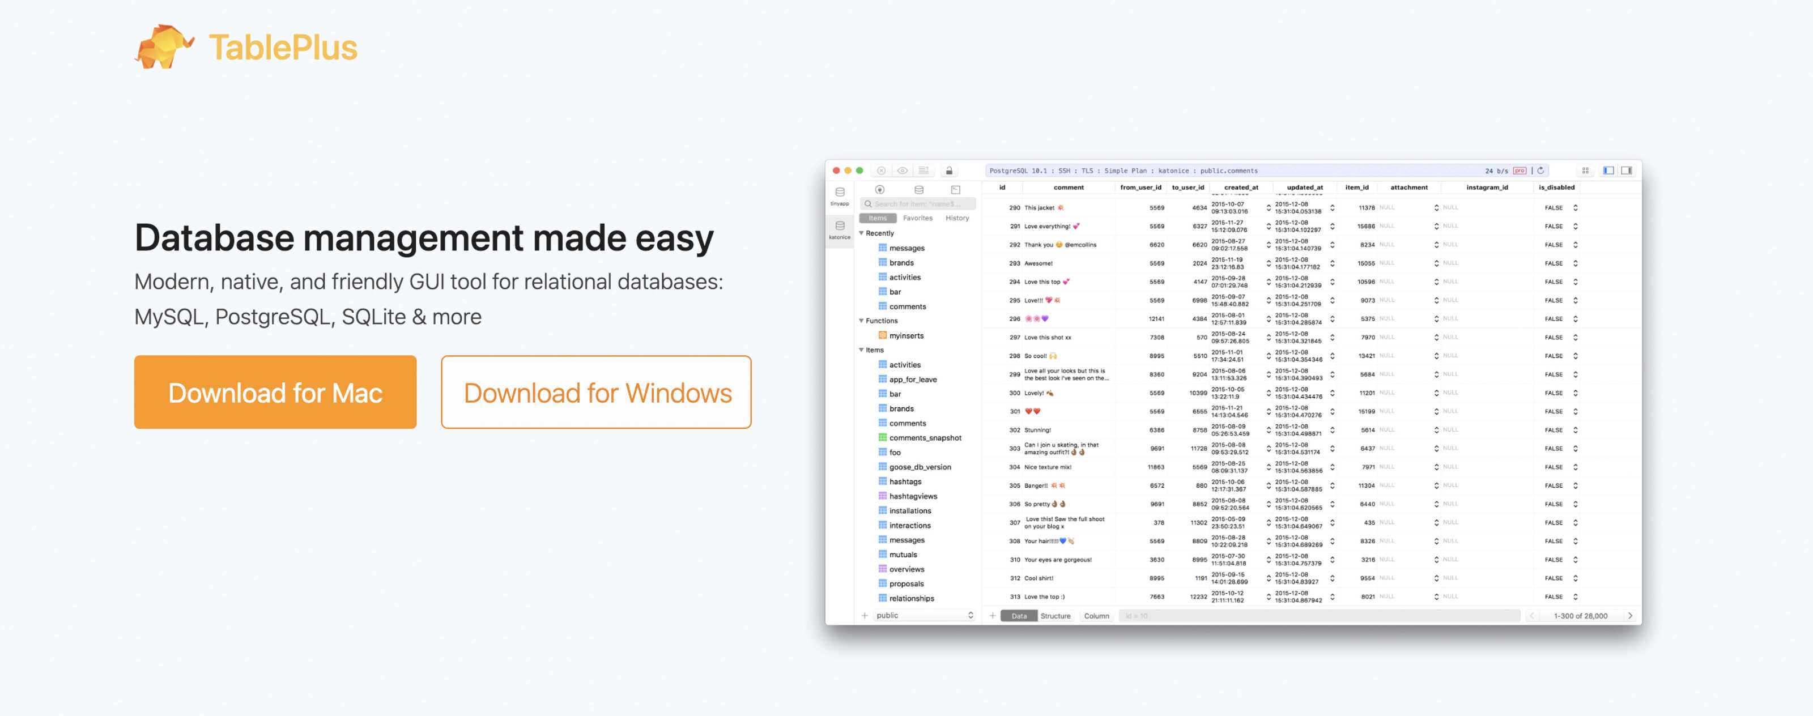Collapse the Functions section in sidebar

click(861, 320)
